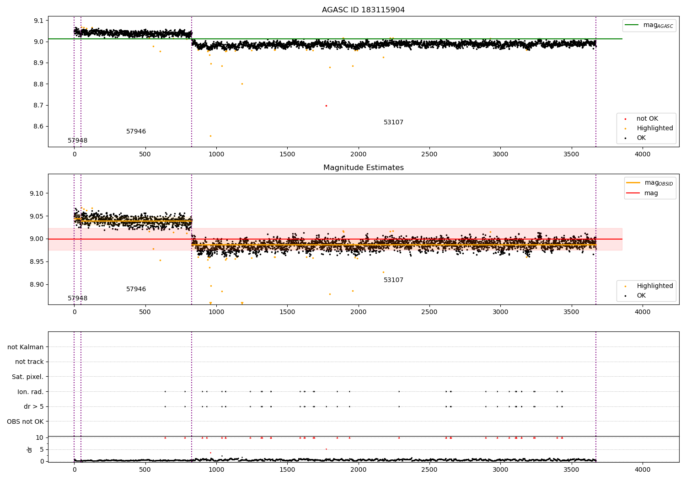Screen dimensions: 686x480
Task: Click the 'Sat. pixel.' row label
Action: (x=28, y=377)
